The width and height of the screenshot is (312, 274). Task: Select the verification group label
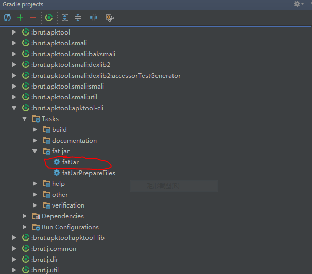point(68,205)
